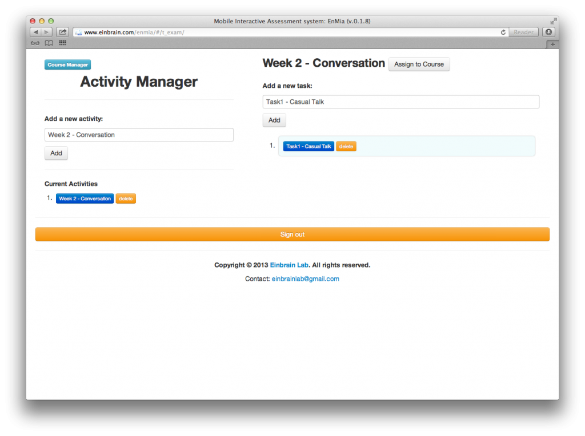Click the 'Copyright © 2013' footer text
This screenshot has width=585, height=436.
click(241, 265)
